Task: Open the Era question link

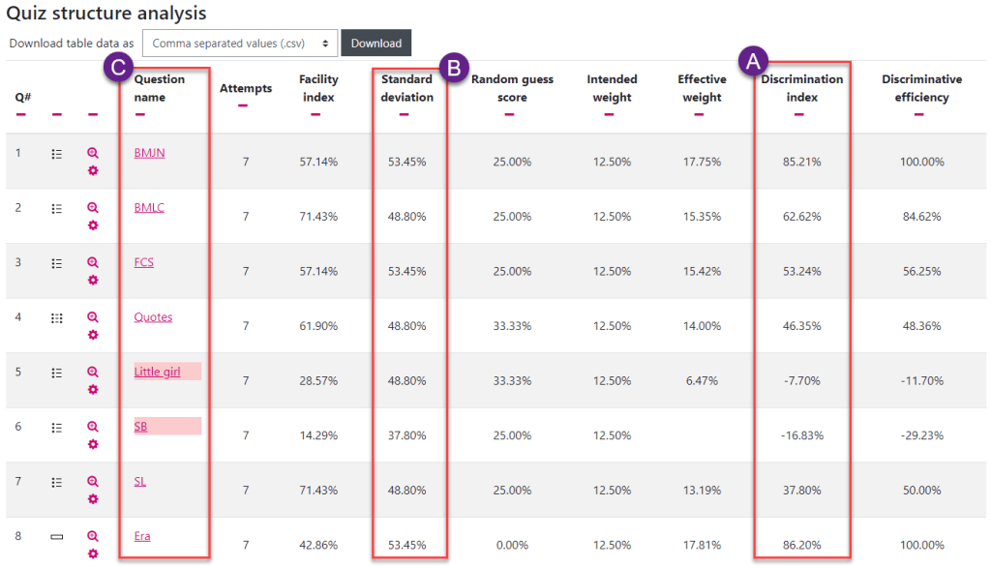Action: (x=142, y=536)
